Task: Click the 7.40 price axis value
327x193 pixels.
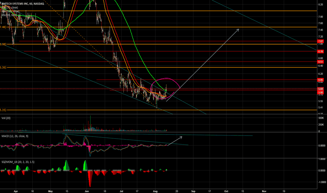Action: coord(321,30)
